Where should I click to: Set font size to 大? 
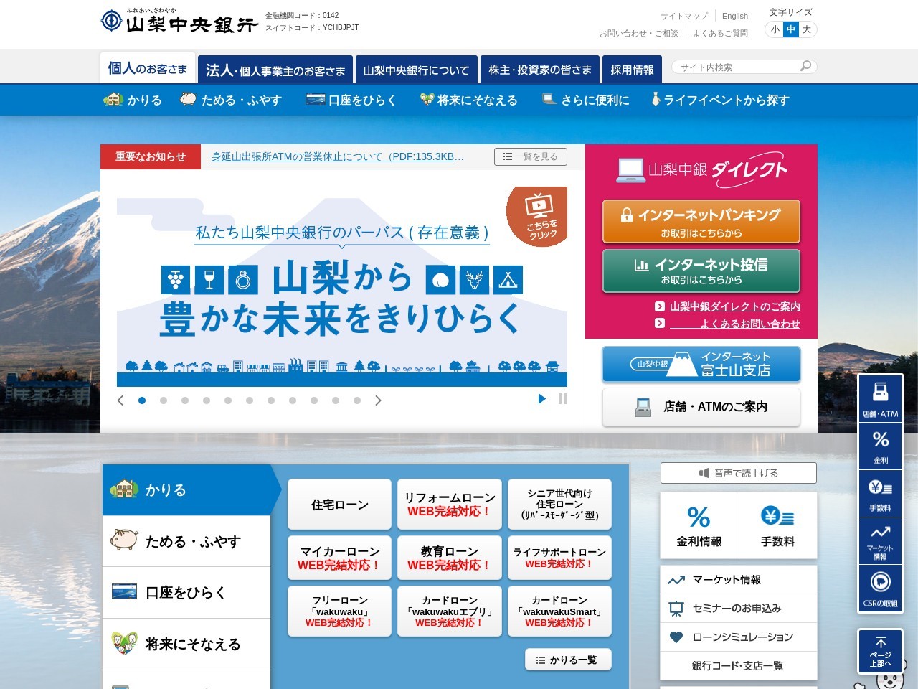pyautogui.click(x=807, y=29)
